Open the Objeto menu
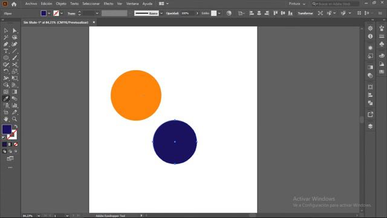 pos(61,4)
